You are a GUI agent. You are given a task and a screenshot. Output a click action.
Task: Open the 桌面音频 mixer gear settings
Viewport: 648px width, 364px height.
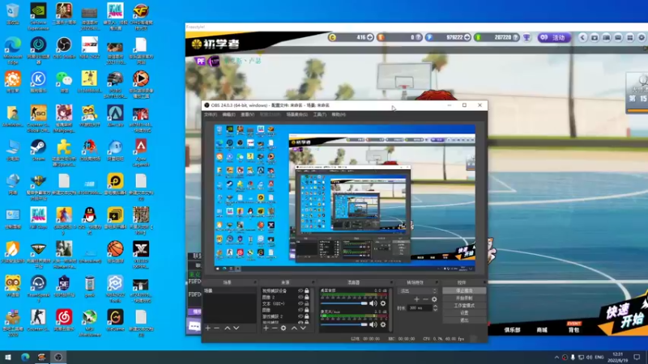click(x=382, y=303)
